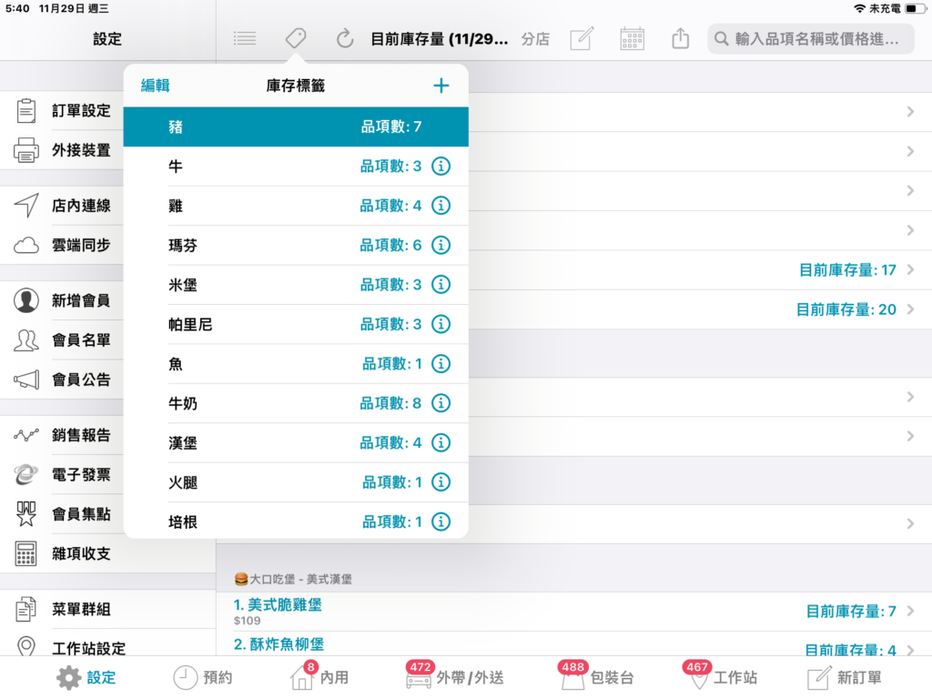Viewport: 932px width, 699px height.
Task: Show info for 火腿 tag
Action: [x=441, y=482]
